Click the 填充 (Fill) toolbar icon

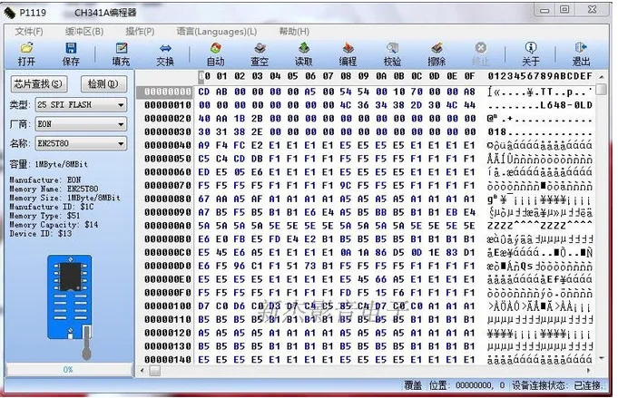coord(121,48)
